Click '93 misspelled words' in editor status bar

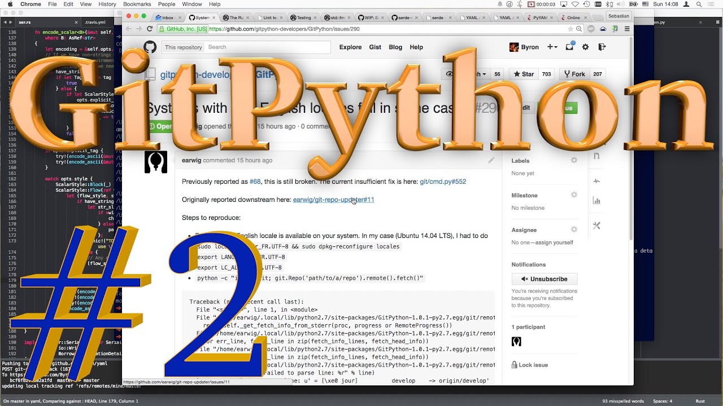622,401
